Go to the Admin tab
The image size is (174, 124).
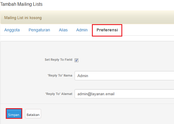(x=82, y=30)
